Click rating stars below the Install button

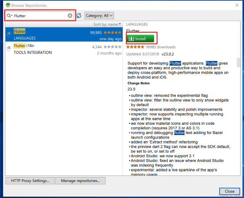pyautogui.click(x=135, y=47)
